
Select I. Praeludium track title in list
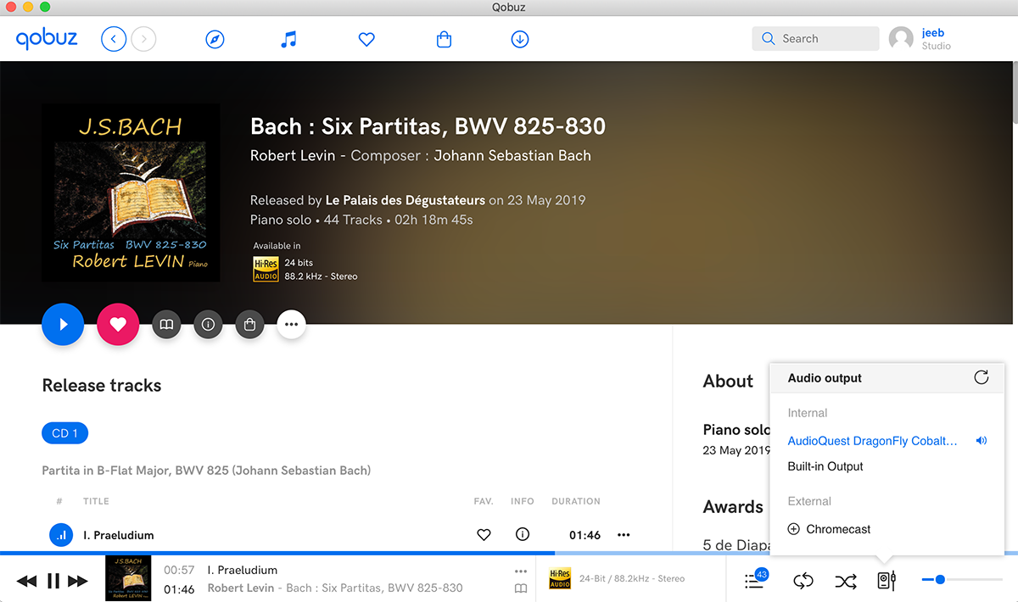(x=118, y=535)
